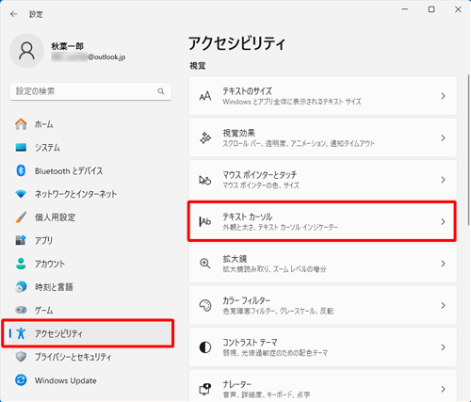Screen dimensions: 471x402
Task: Click the アクセシビリティ figure icon
Action: pyautogui.click(x=21, y=333)
